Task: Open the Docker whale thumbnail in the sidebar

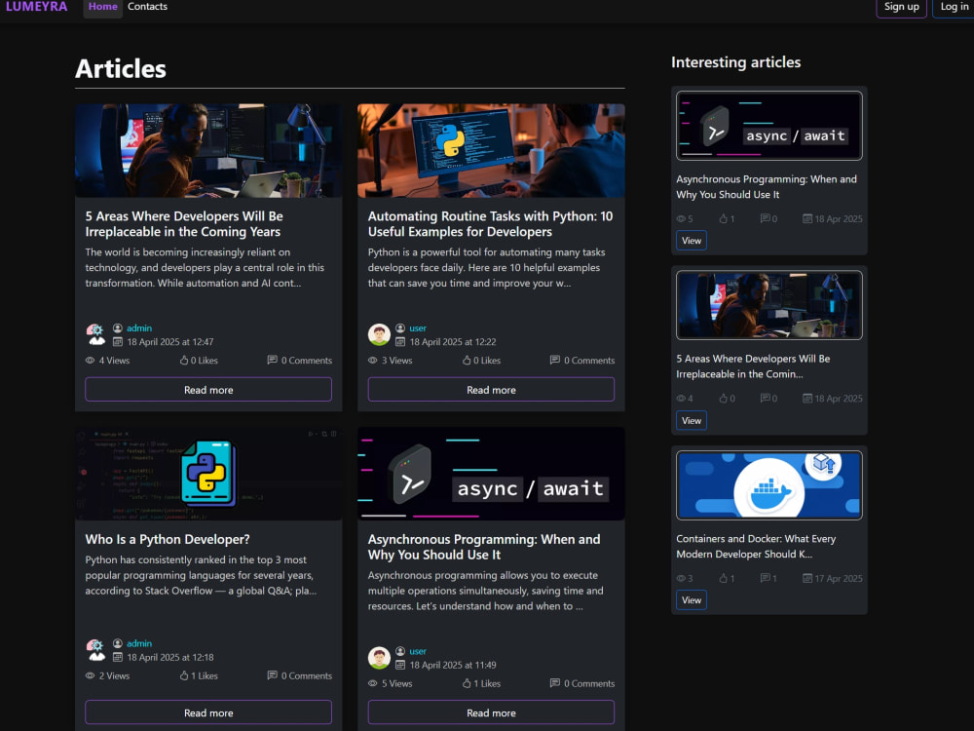Action: pyautogui.click(x=769, y=484)
